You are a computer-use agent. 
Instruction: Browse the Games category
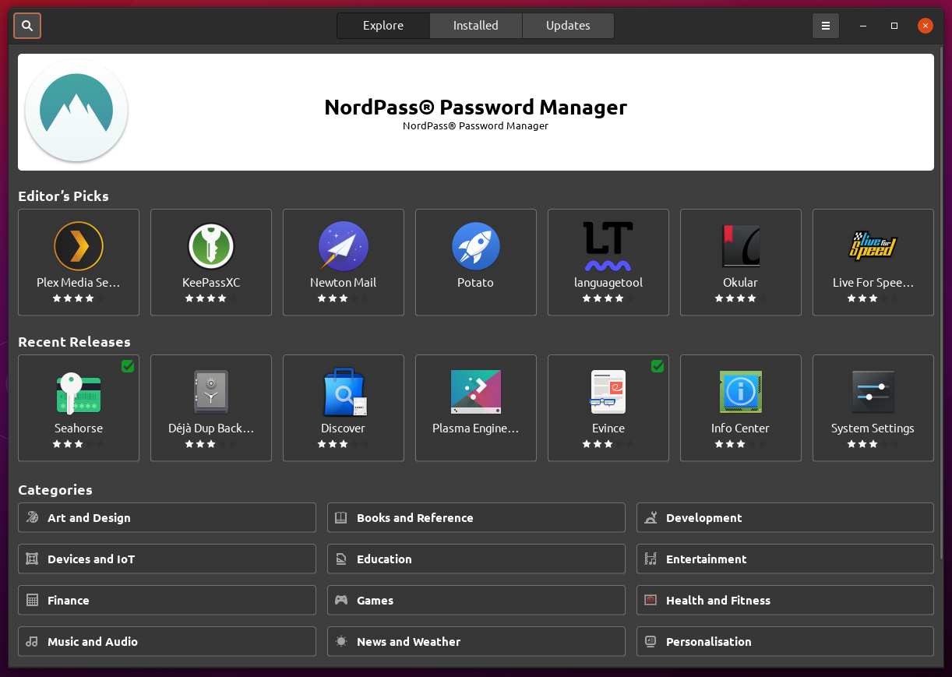pyautogui.click(x=476, y=600)
